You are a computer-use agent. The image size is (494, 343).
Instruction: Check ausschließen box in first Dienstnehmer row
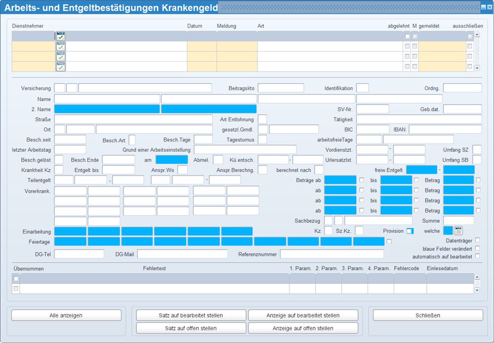coord(470,36)
